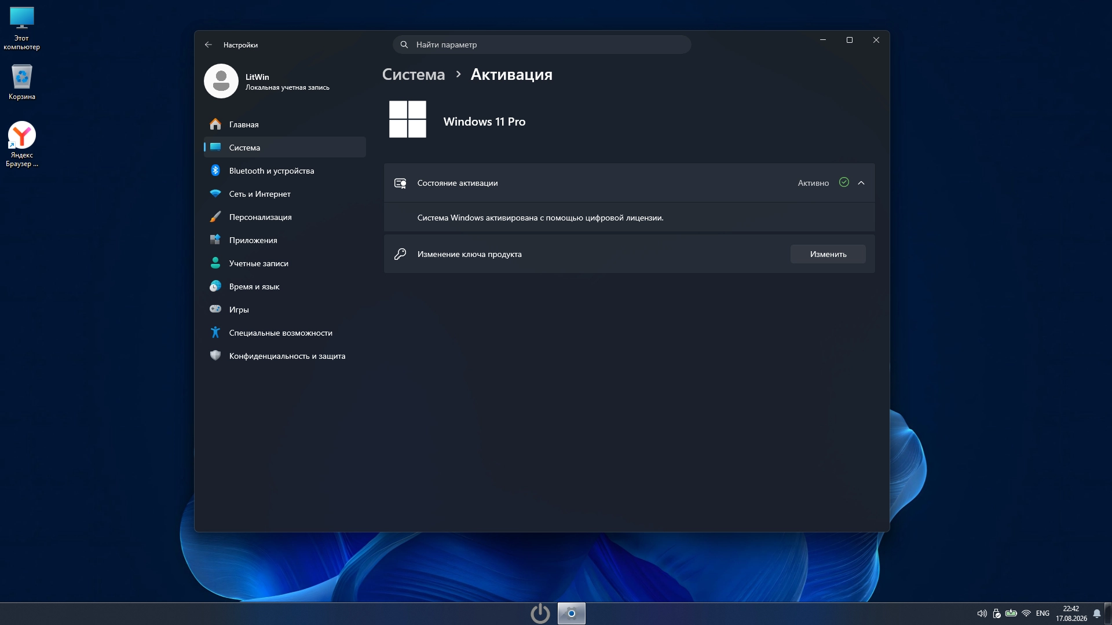Open the Главная home section
The image size is (1112, 625).
click(x=285, y=124)
